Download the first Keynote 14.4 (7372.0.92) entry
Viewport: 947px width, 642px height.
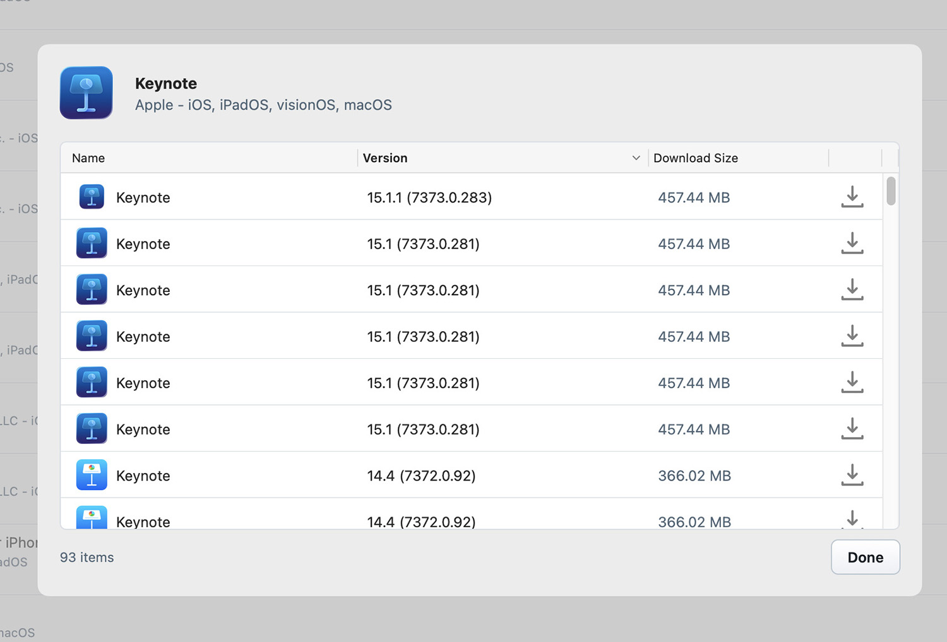tap(852, 475)
